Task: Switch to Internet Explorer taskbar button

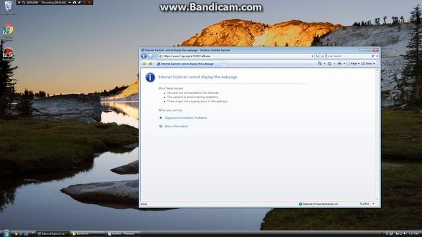Action: coord(53,234)
